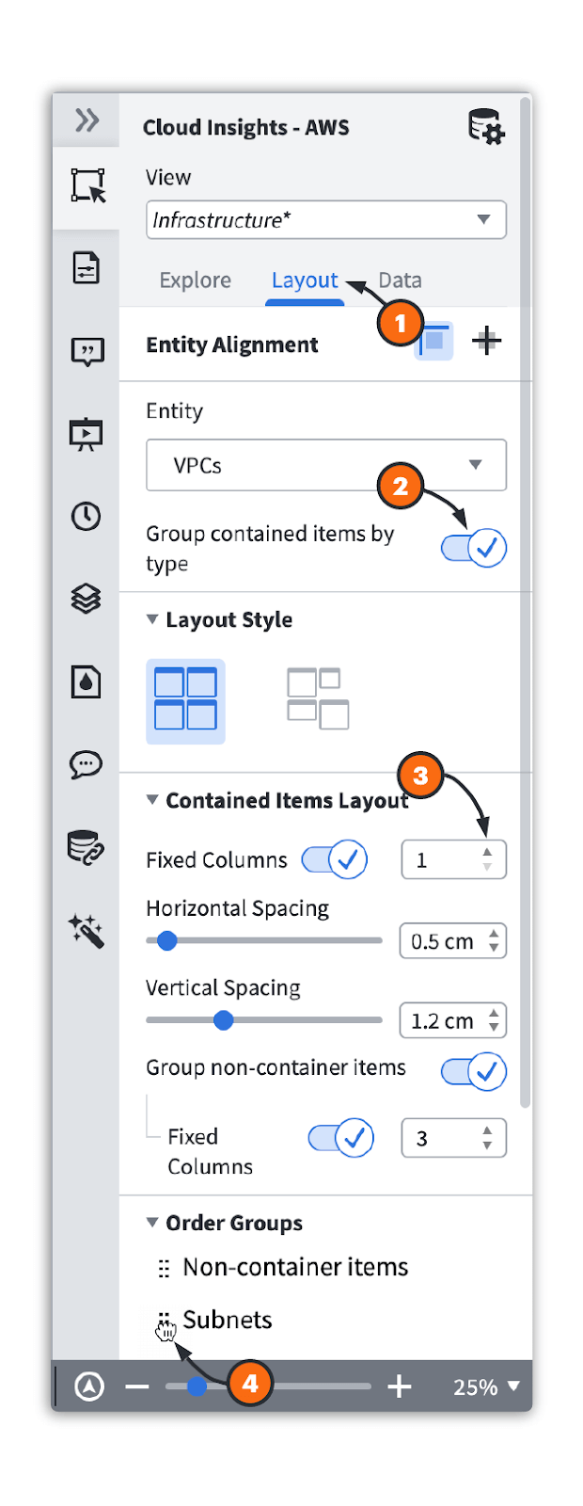Open the layers sidebar icon

(87, 599)
